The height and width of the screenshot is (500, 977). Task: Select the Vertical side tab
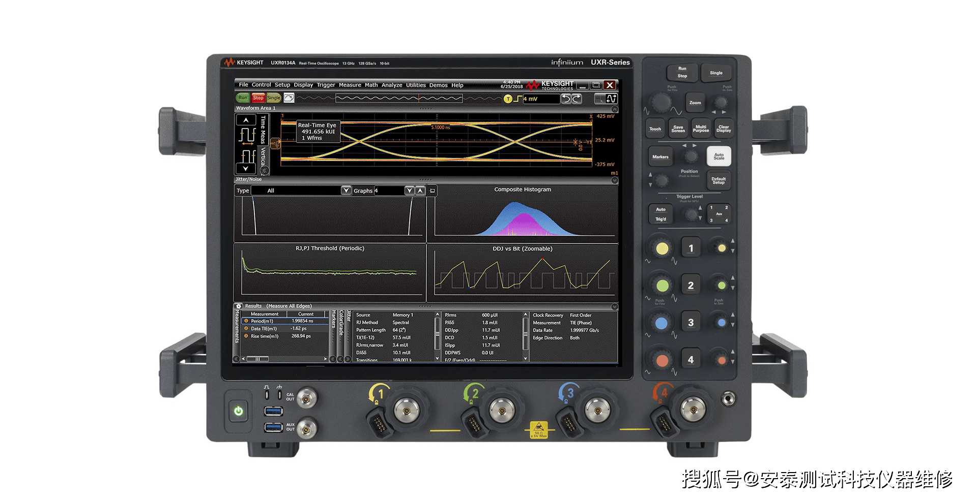pos(263,157)
